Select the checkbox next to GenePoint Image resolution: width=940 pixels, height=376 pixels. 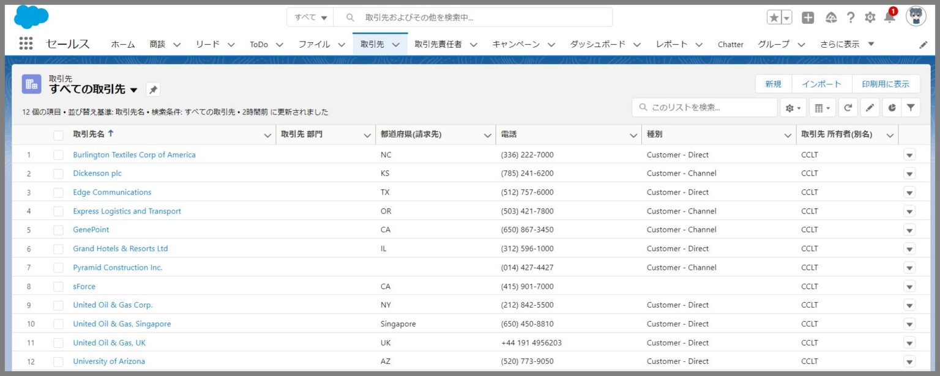(58, 229)
